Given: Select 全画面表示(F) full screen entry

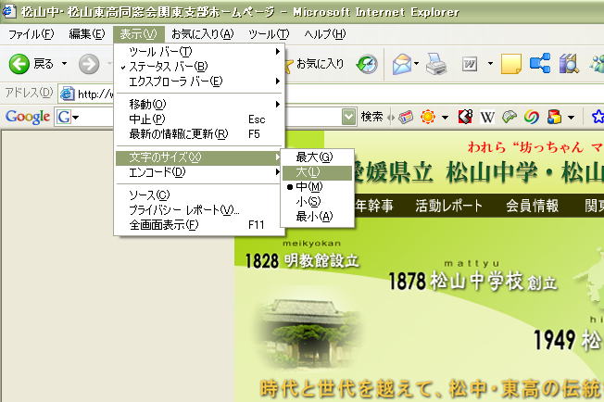Looking at the screenshot, I should (x=199, y=225).
